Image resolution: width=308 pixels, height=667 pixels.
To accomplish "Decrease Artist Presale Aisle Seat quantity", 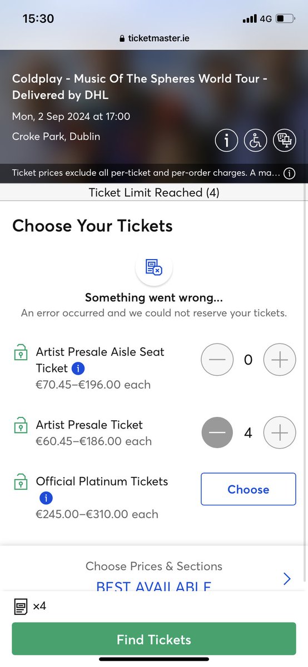I will (217, 360).
